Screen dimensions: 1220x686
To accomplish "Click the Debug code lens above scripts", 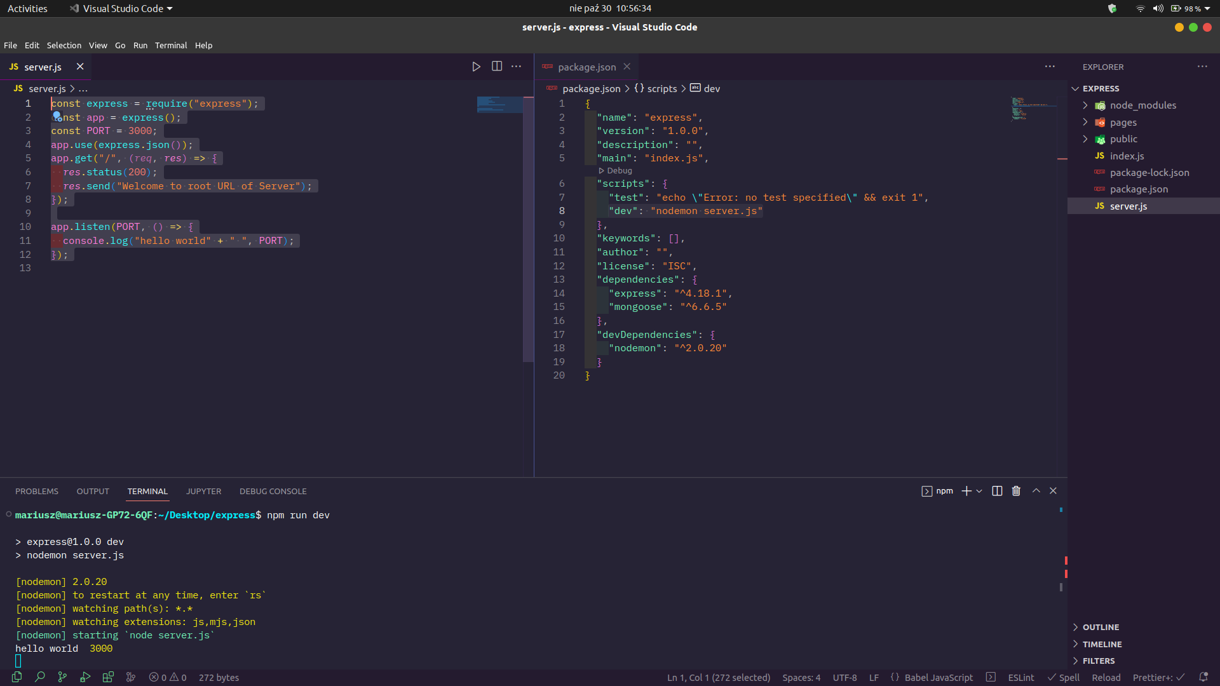I will (x=616, y=171).
